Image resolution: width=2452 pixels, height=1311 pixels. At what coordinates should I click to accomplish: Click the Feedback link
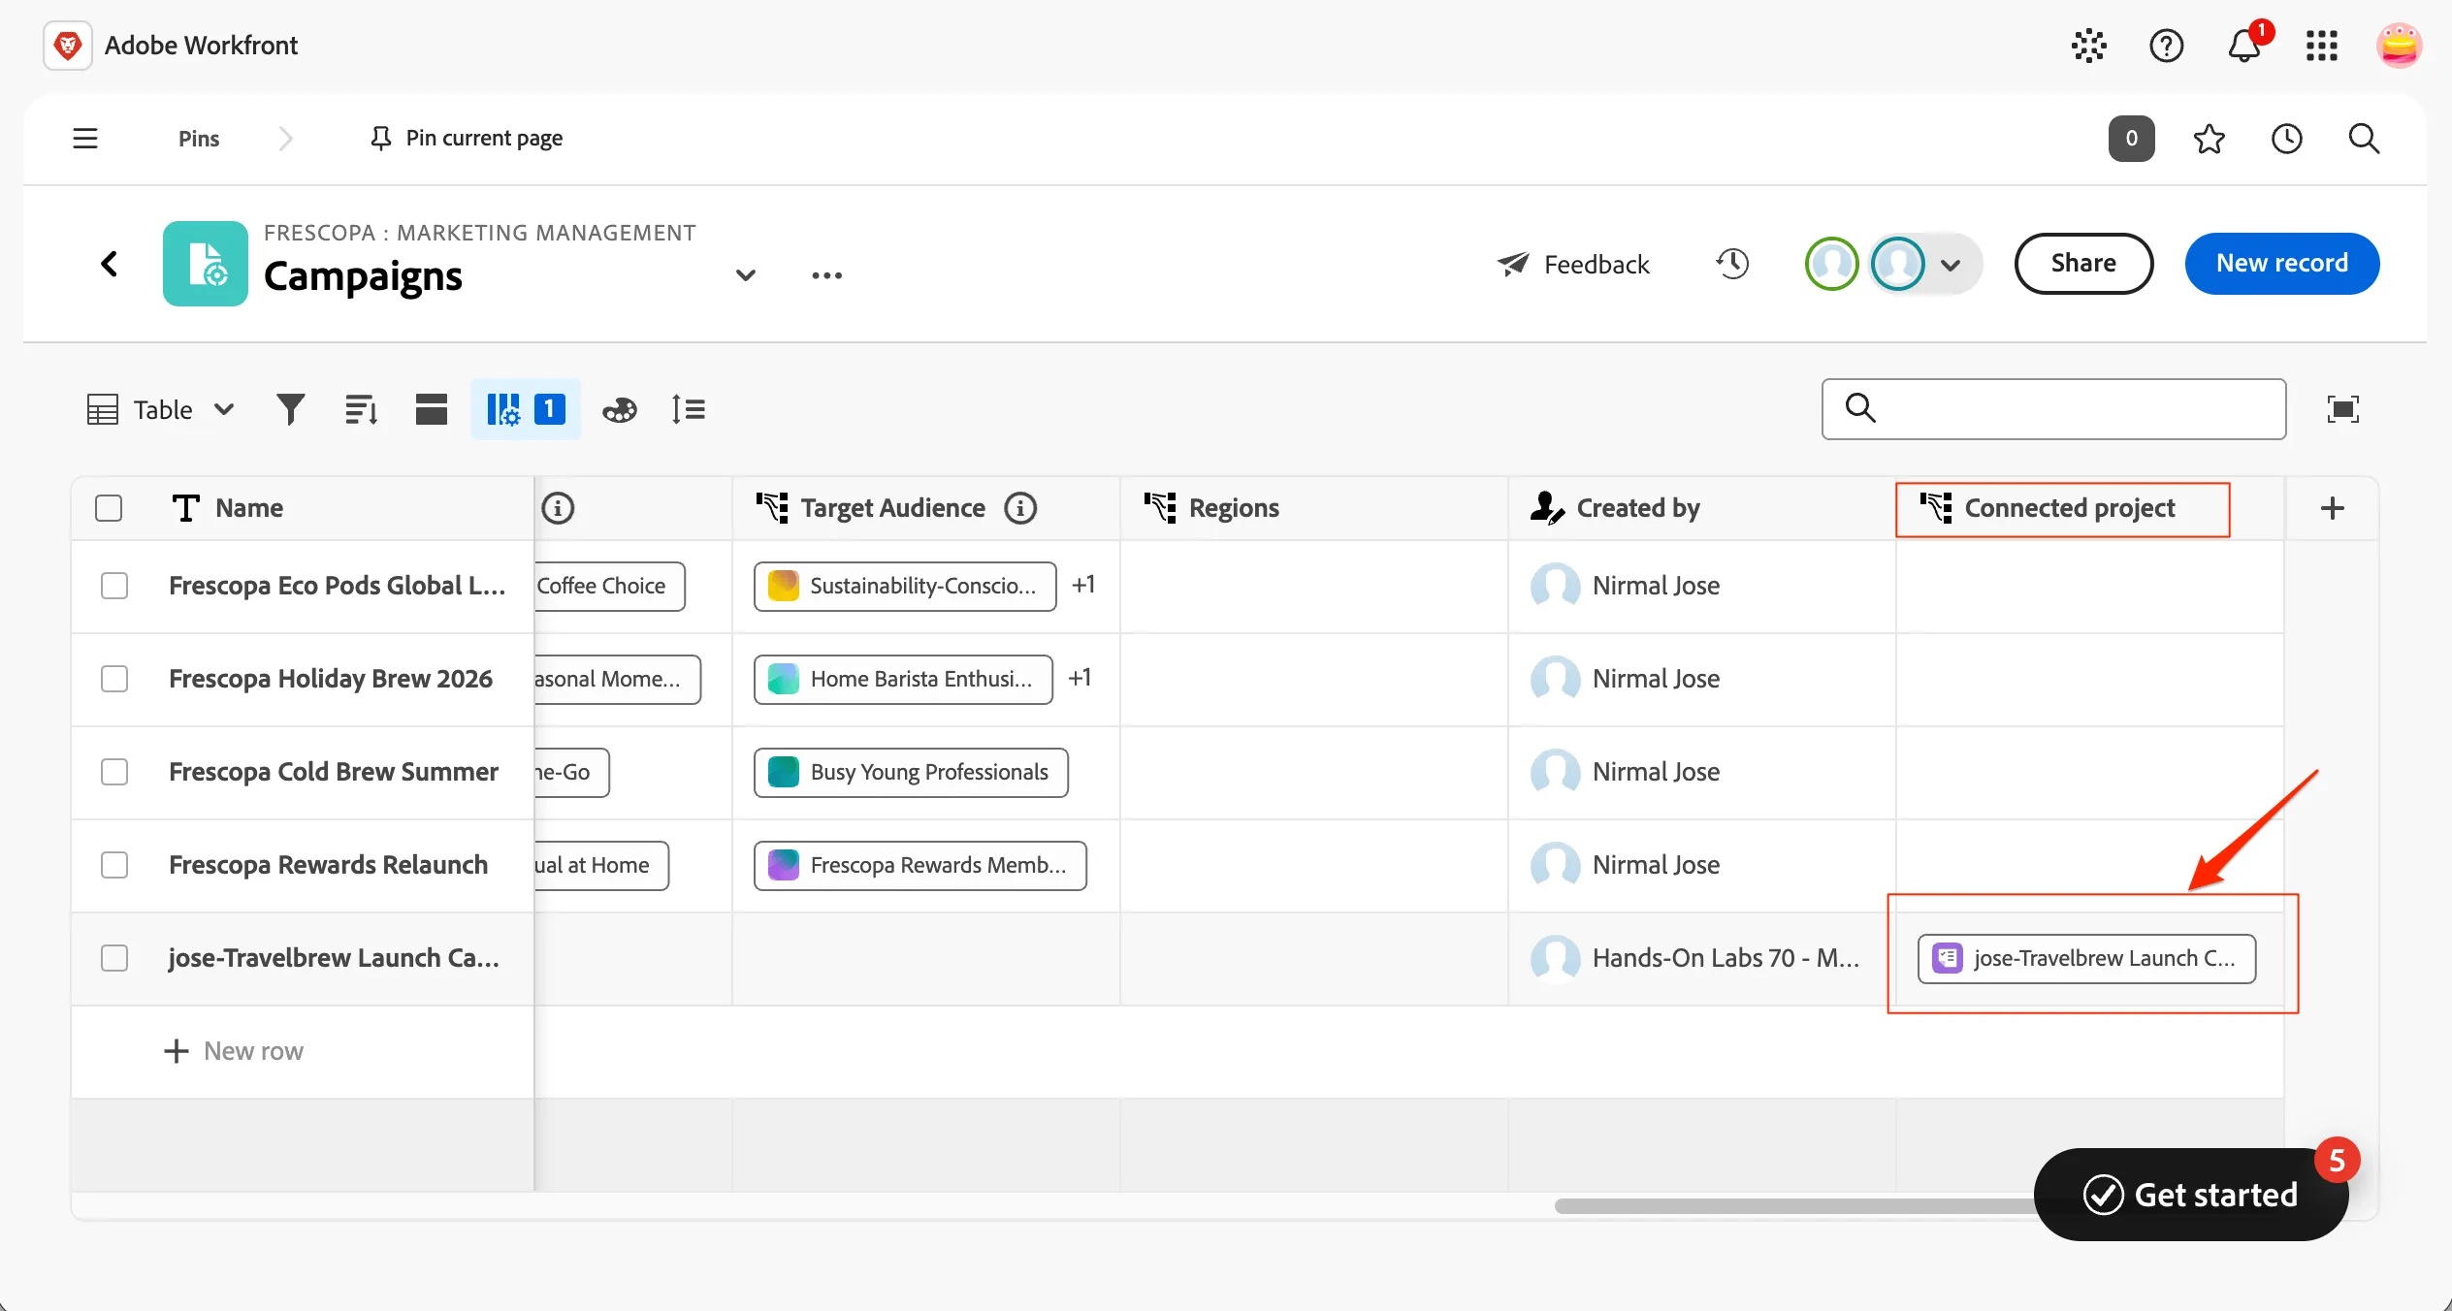pyautogui.click(x=1572, y=265)
